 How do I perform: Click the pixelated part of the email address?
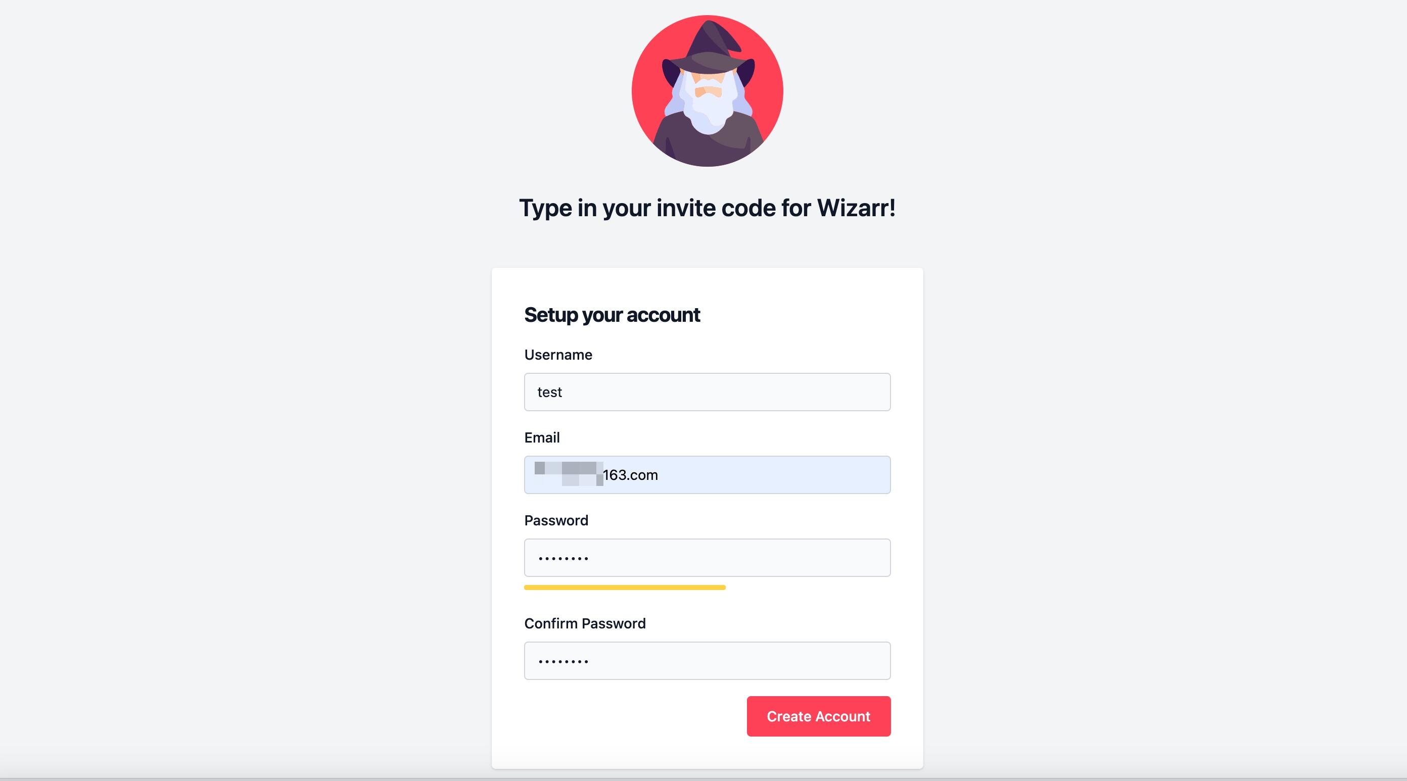568,473
